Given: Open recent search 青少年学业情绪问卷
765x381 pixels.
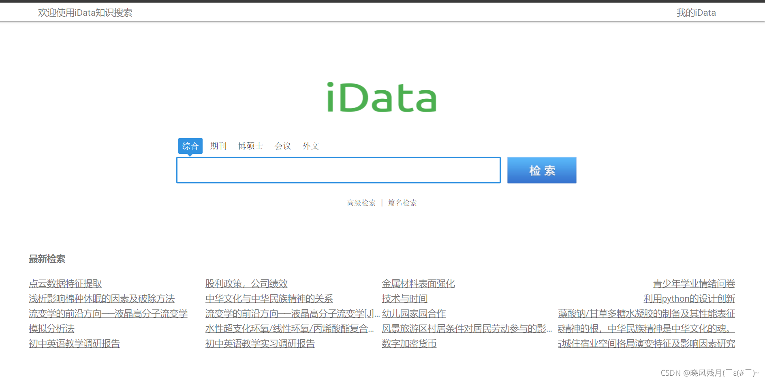Looking at the screenshot, I should pos(694,283).
